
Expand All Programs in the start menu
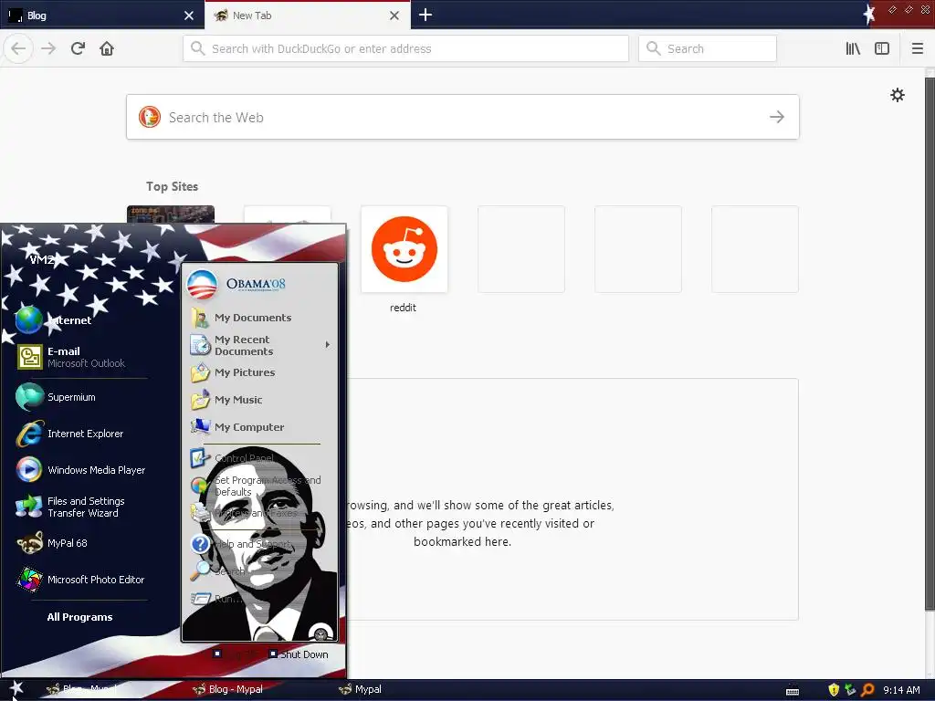[80, 617]
